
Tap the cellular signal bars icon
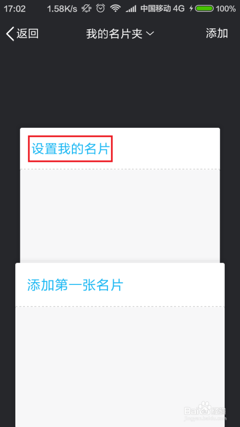tap(131, 9)
